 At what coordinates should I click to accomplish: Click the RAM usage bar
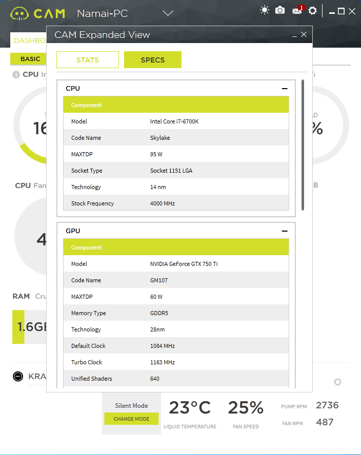[29, 327]
